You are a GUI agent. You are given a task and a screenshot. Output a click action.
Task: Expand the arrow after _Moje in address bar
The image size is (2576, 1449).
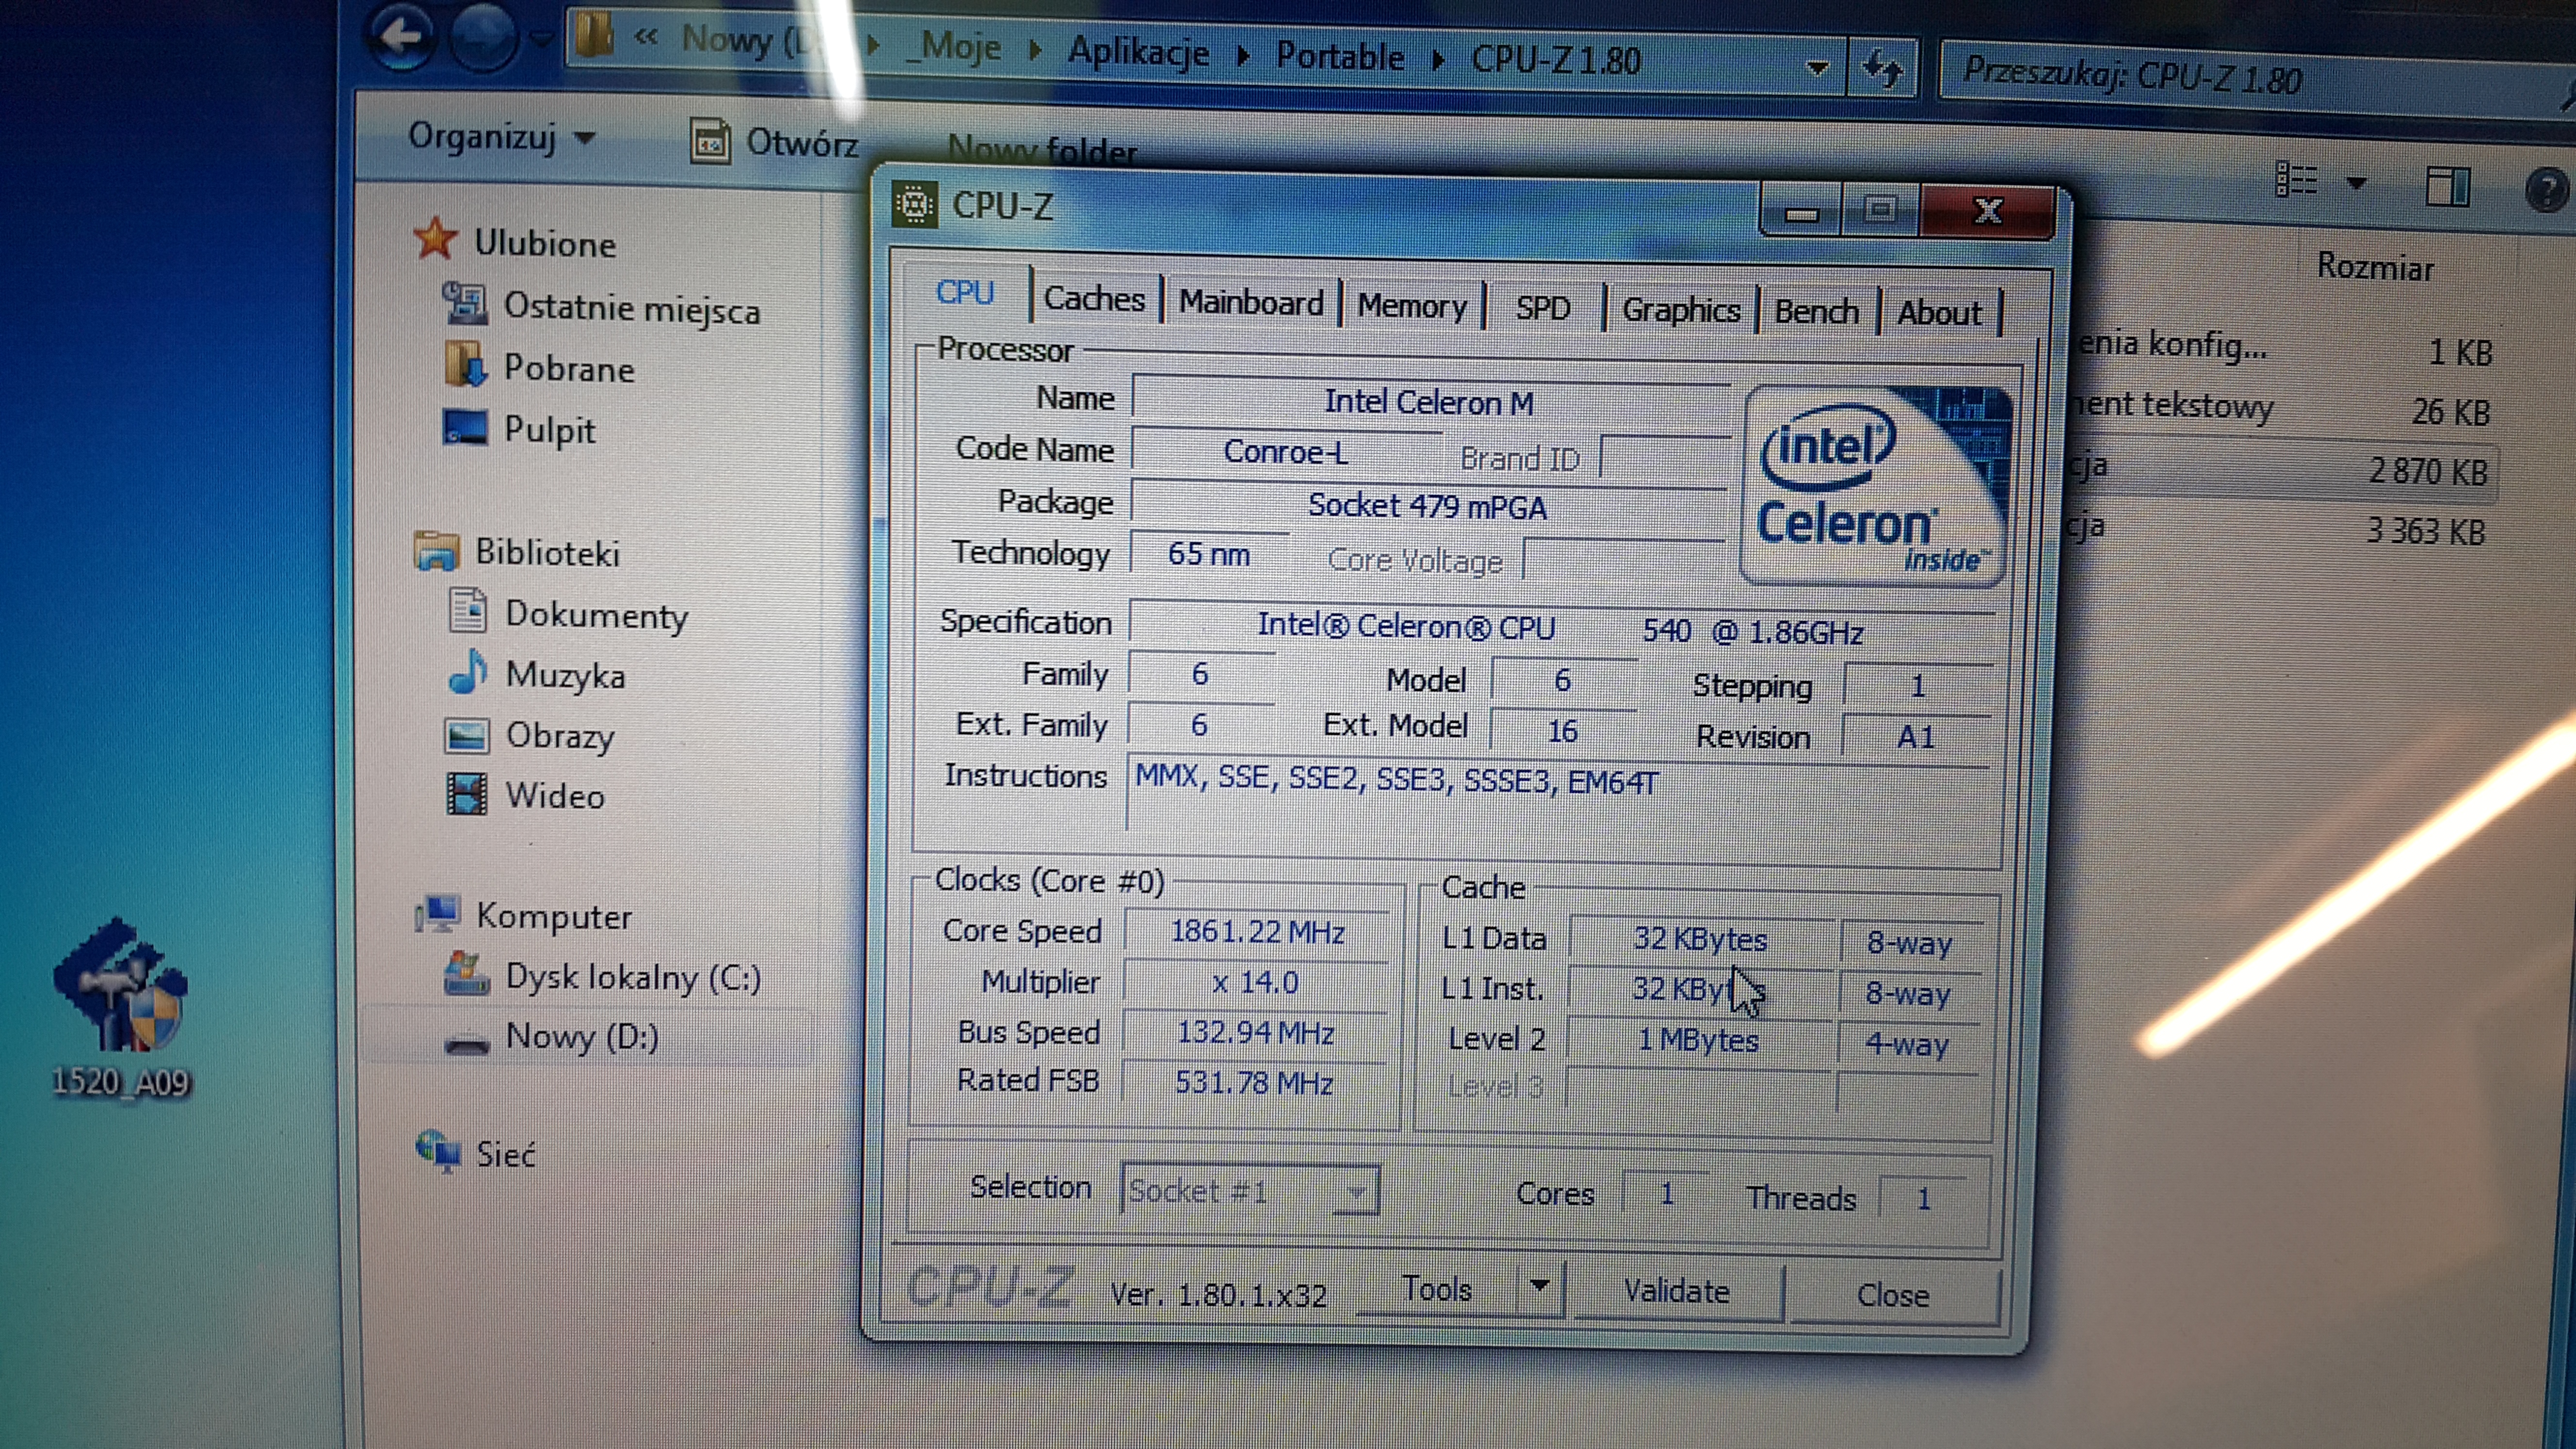coord(1034,50)
